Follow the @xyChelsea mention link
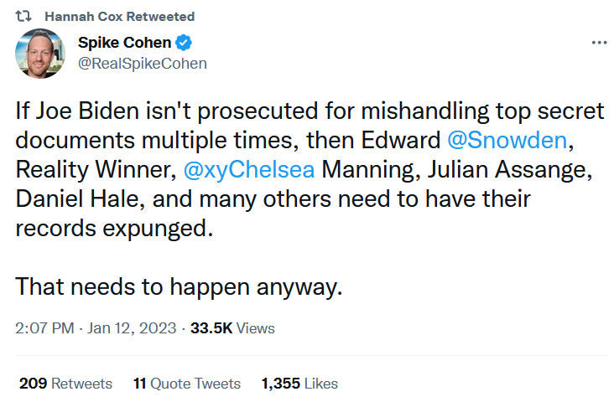The height and width of the screenshot is (402, 614). tap(249, 169)
